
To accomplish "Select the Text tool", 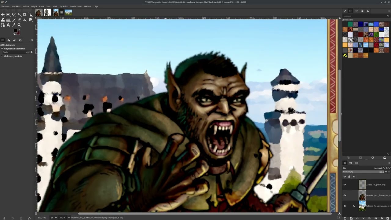I will [x=8, y=25].
